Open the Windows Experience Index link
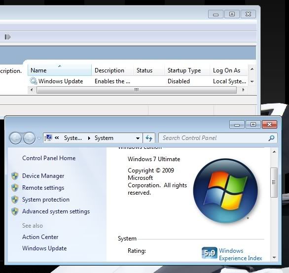 click(240, 254)
